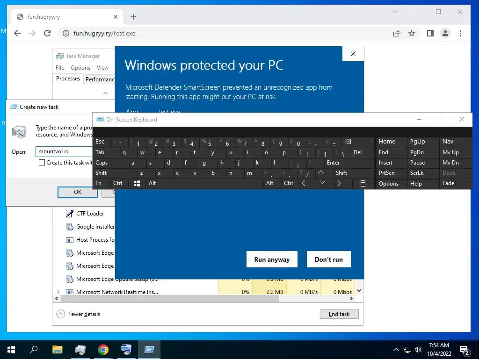
Task: Click Chrome's back arrow
Action: (x=17, y=33)
